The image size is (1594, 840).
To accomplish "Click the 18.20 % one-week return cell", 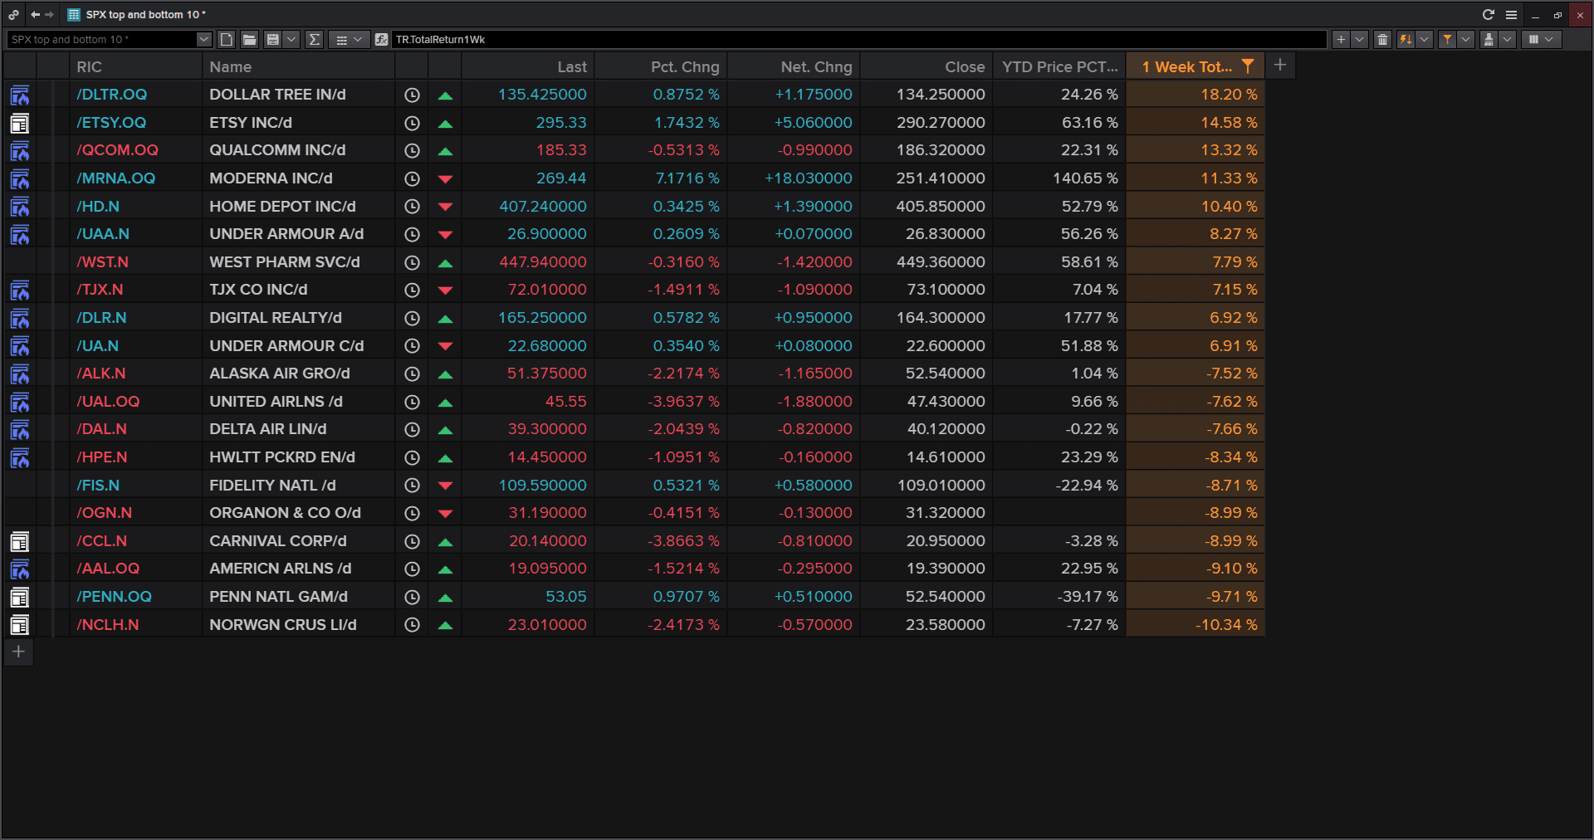I will 1195,95.
